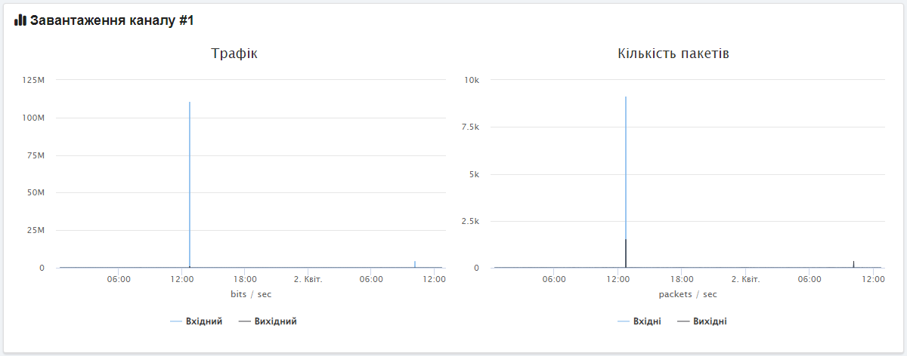Click the panel title Завантаження каналу #1
The height and width of the screenshot is (356, 907).
tap(112, 20)
